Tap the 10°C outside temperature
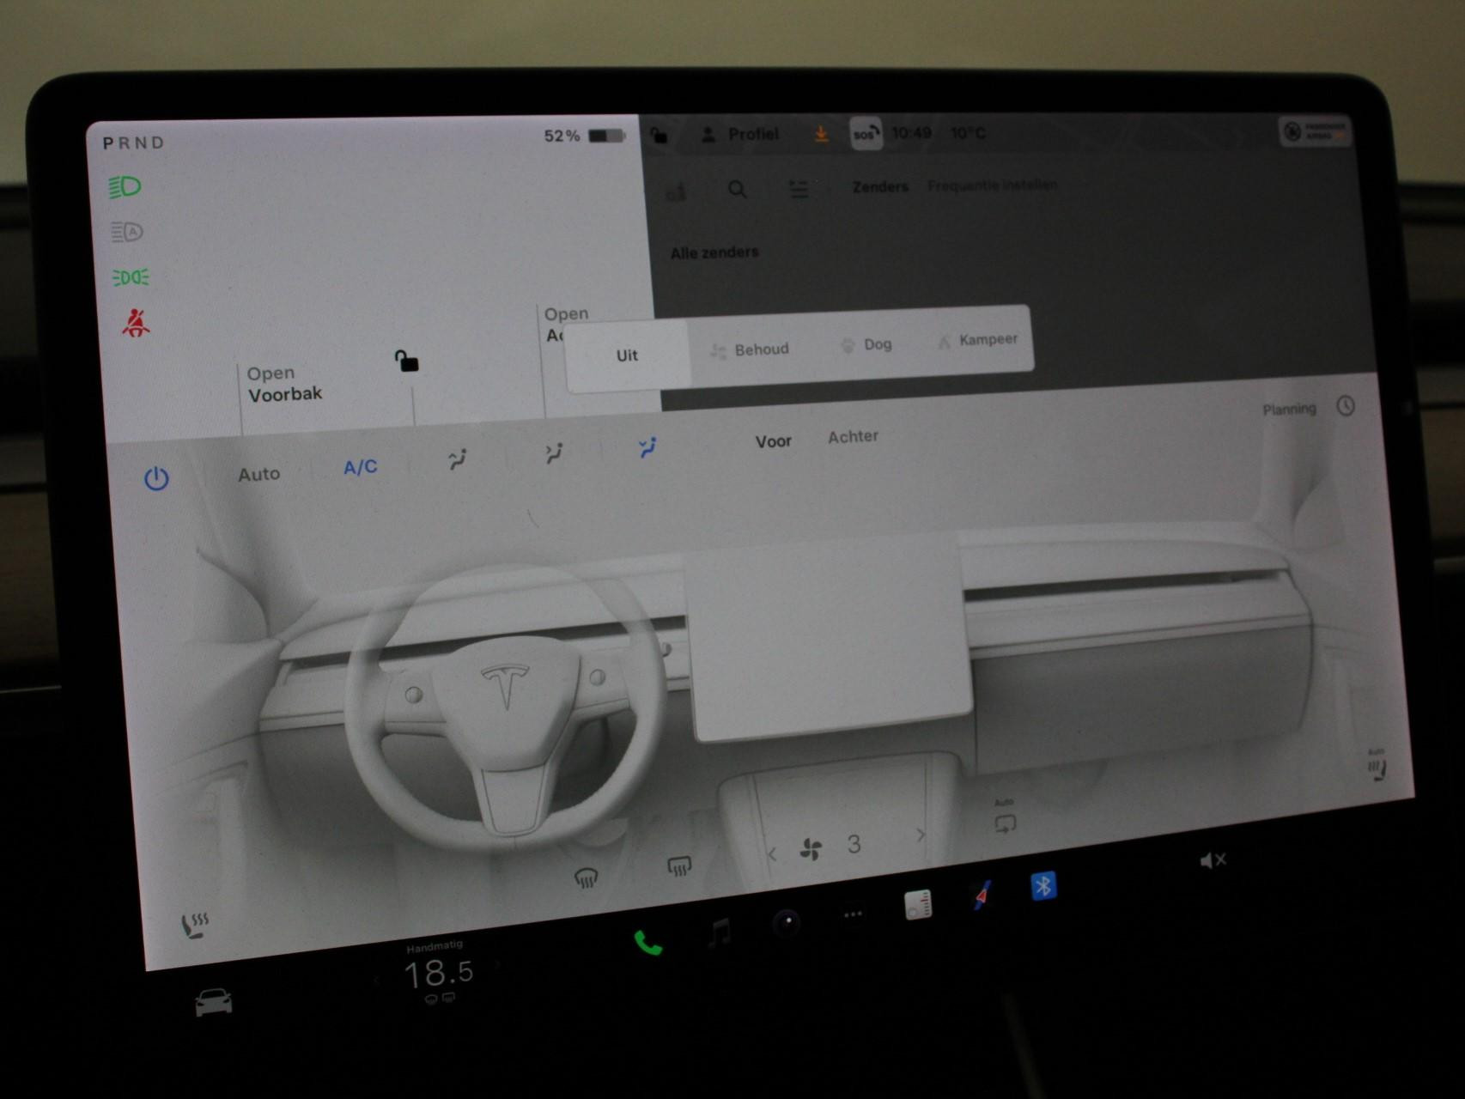 pos(968,133)
